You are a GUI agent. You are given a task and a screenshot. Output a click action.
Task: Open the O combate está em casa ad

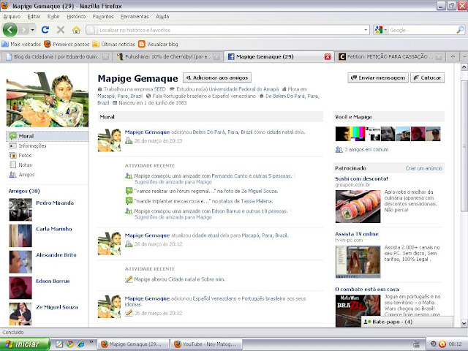coord(367,289)
